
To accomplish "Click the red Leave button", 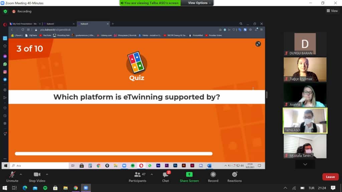I will (330, 177).
